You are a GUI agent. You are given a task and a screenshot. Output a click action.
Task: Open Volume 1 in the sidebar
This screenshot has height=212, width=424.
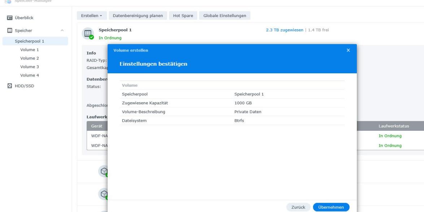coord(29,49)
